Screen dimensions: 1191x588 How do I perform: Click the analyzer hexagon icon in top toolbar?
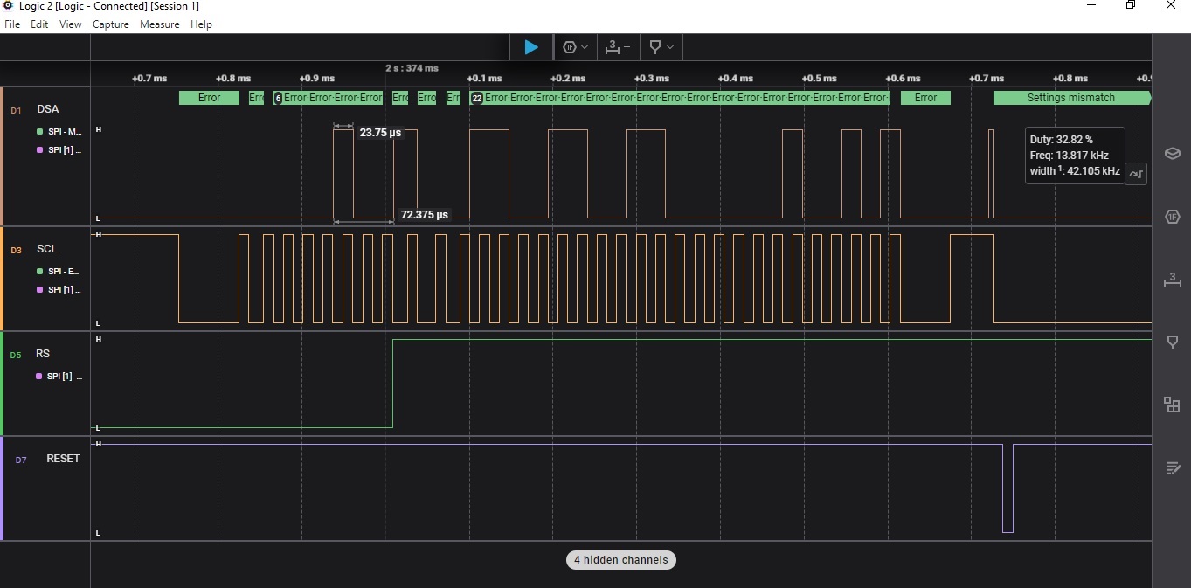(x=569, y=47)
